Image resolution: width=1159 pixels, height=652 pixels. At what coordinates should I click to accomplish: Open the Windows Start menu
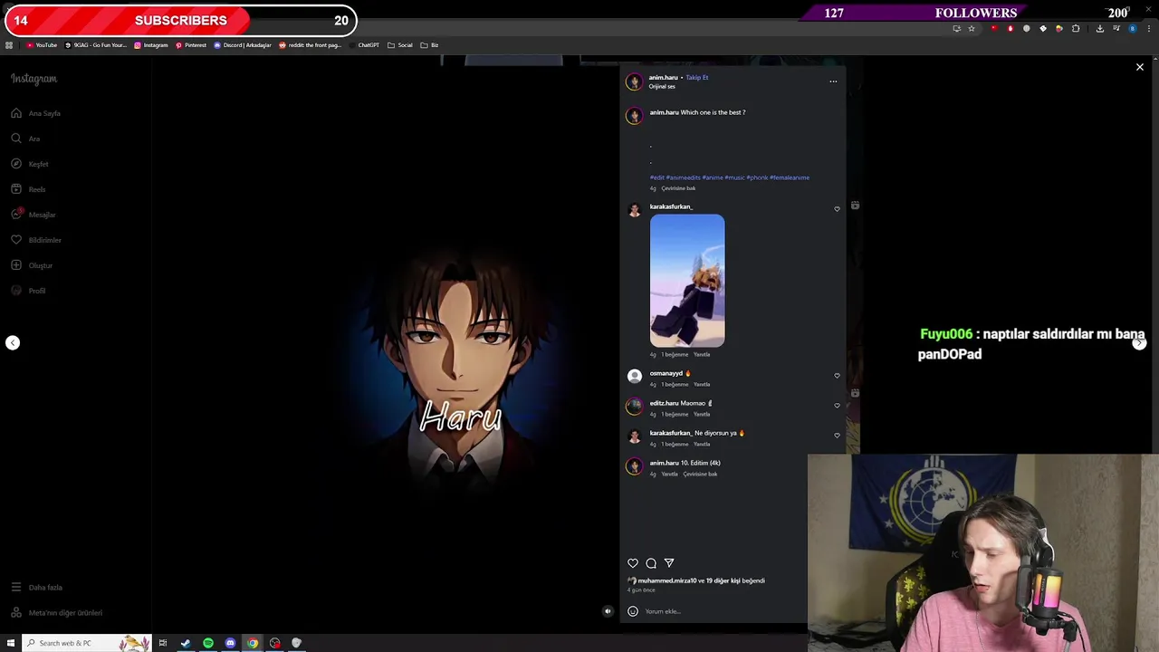[9, 643]
